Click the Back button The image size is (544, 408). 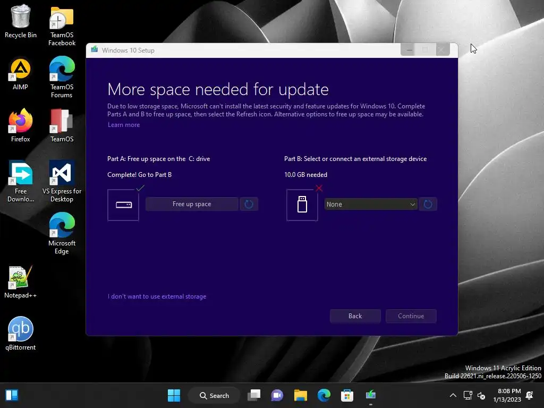[x=355, y=316]
